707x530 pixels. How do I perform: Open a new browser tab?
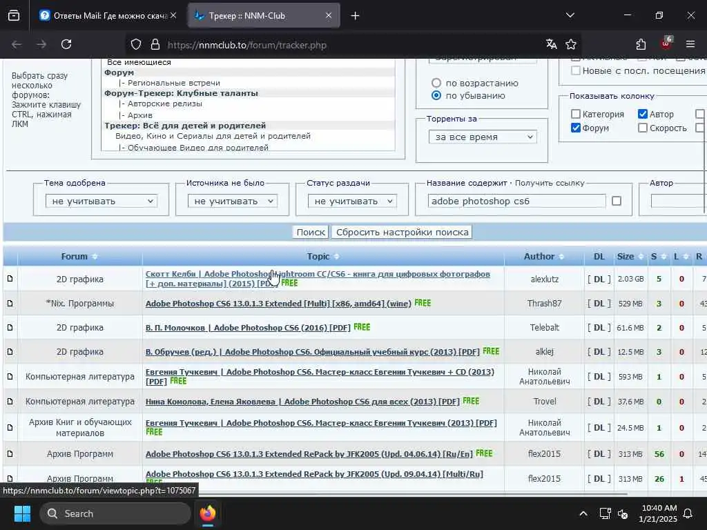tap(356, 16)
